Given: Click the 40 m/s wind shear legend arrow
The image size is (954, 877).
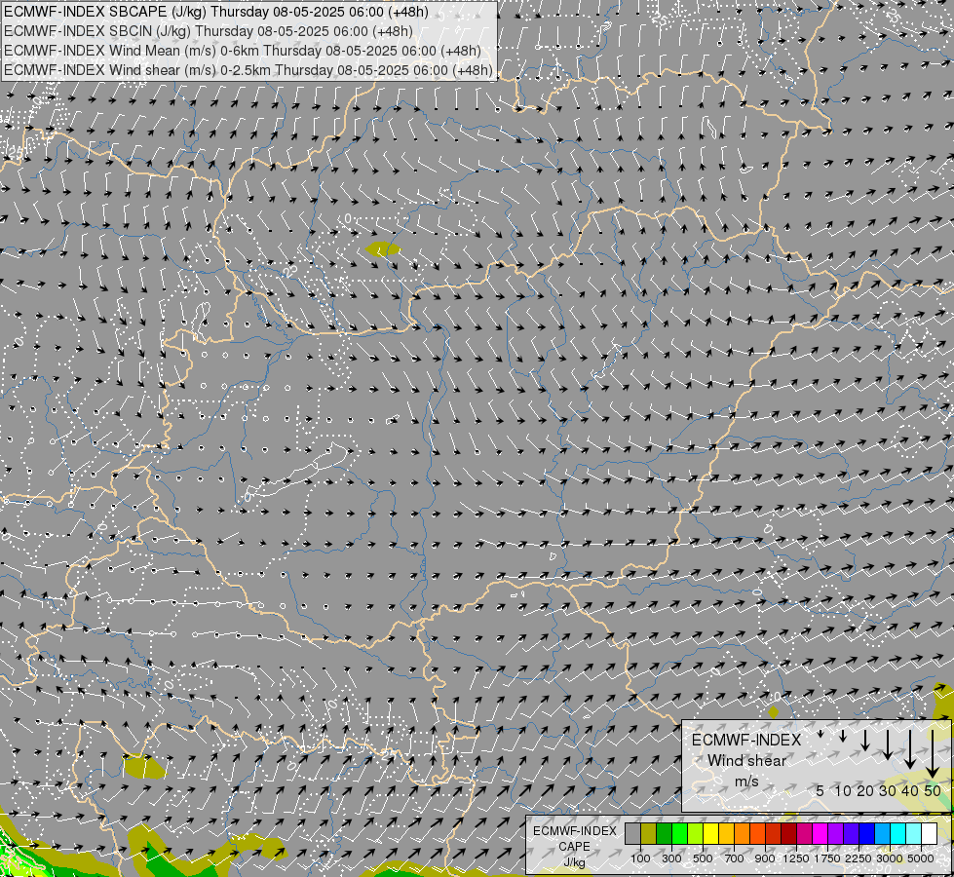Looking at the screenshot, I should pos(909,749).
